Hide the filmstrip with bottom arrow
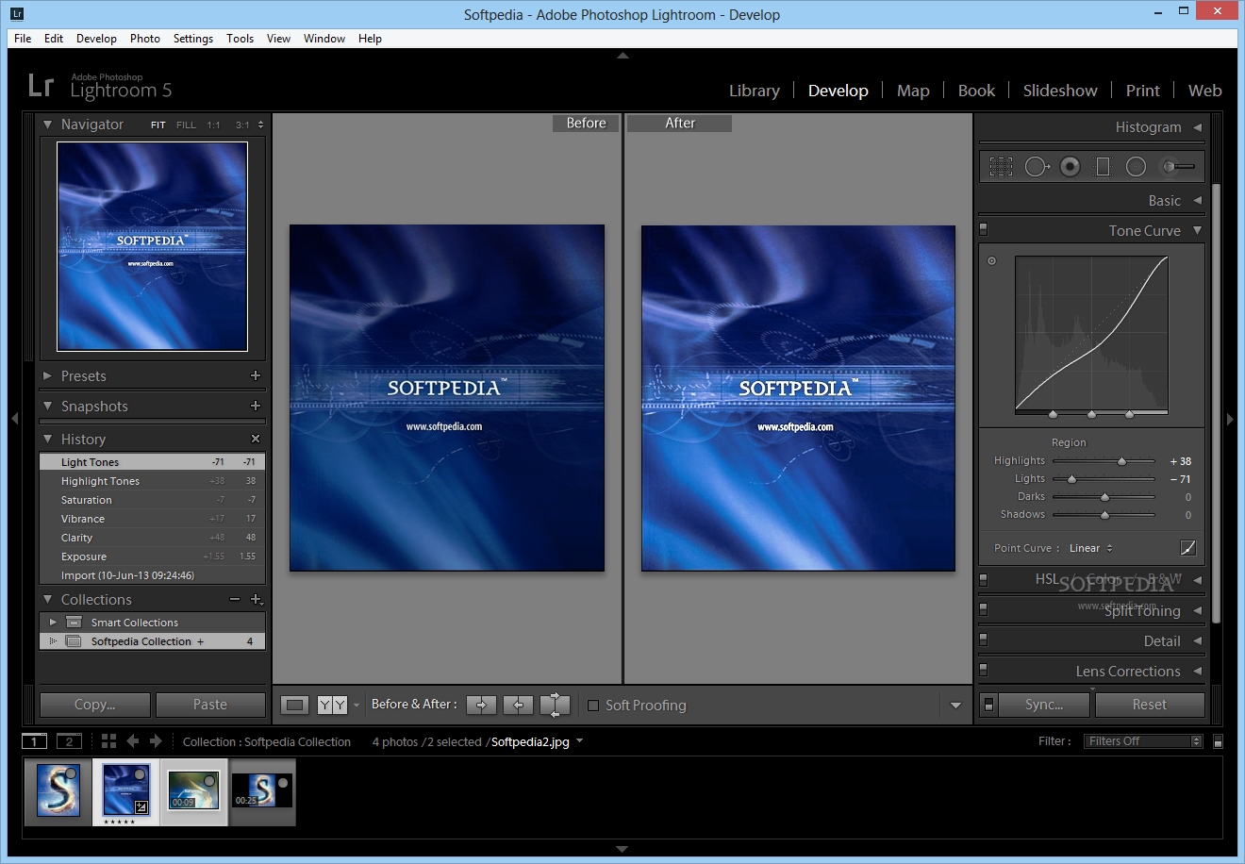Screen dimensions: 1245x864 point(622,849)
